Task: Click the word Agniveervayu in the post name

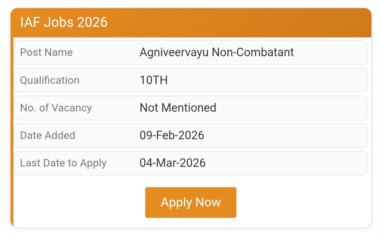Action: pyautogui.click(x=174, y=52)
